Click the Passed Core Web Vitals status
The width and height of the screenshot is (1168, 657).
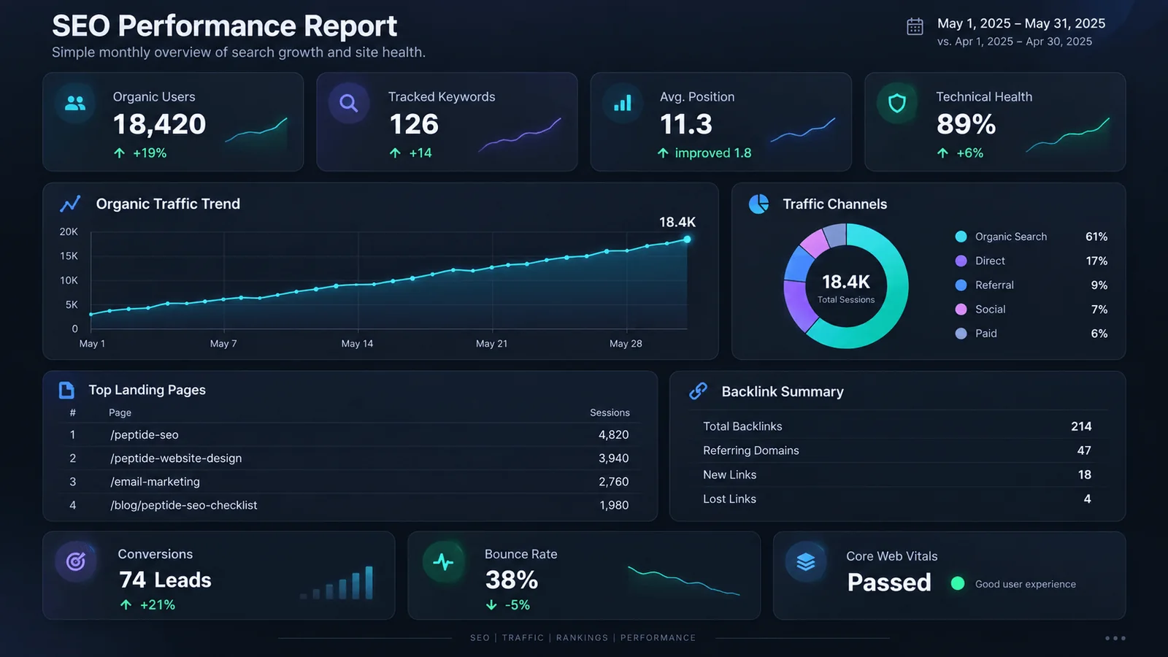pos(889,583)
